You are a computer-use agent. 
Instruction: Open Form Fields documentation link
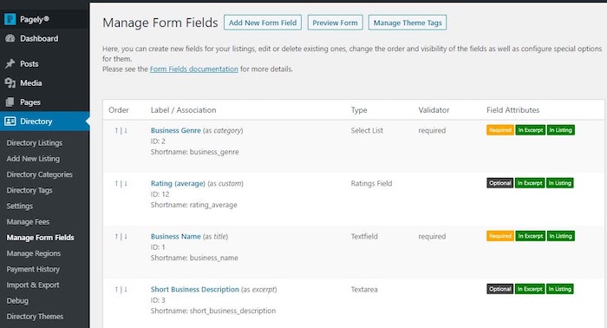point(194,69)
